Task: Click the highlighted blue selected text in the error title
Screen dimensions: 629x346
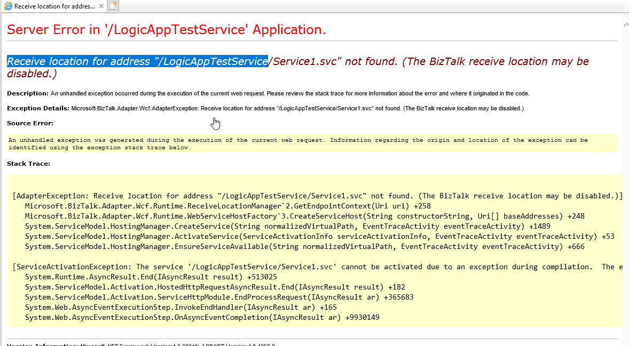Action: coord(137,61)
